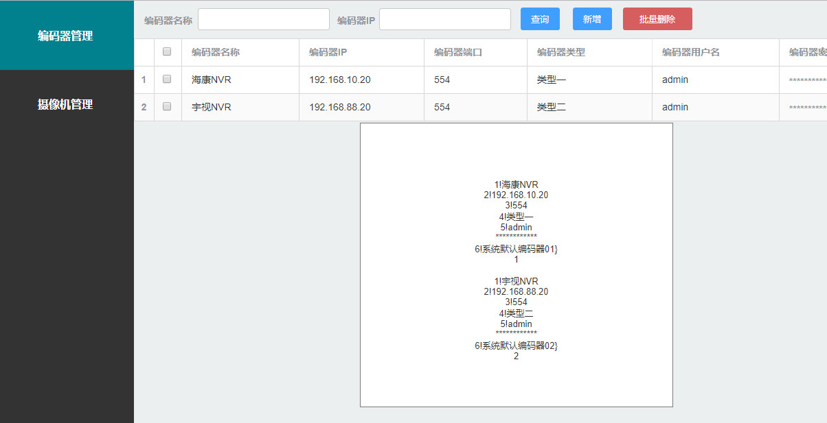Click port cell 554 in 海康NVR row

(x=475, y=80)
